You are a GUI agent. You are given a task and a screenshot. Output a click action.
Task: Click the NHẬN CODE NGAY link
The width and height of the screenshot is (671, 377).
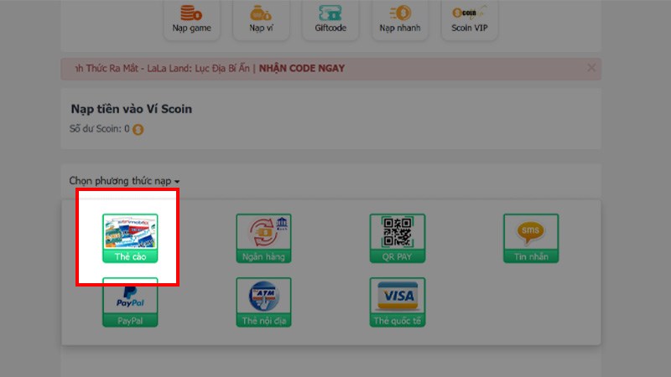302,69
